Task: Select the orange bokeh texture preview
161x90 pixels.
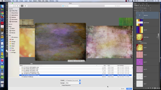Action: (27, 43)
